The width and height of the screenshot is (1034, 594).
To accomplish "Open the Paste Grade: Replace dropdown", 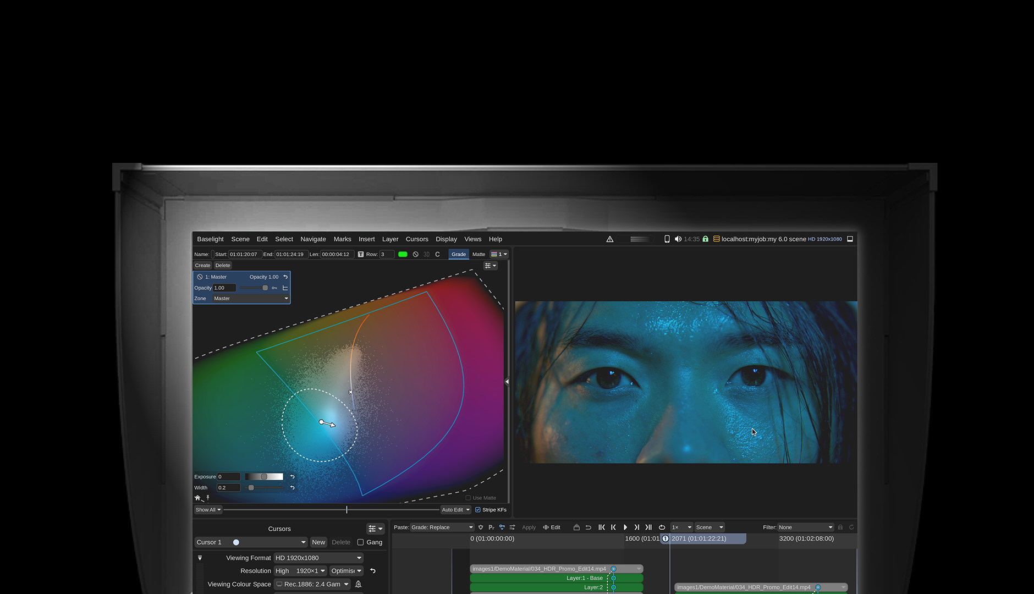I will pyautogui.click(x=442, y=527).
